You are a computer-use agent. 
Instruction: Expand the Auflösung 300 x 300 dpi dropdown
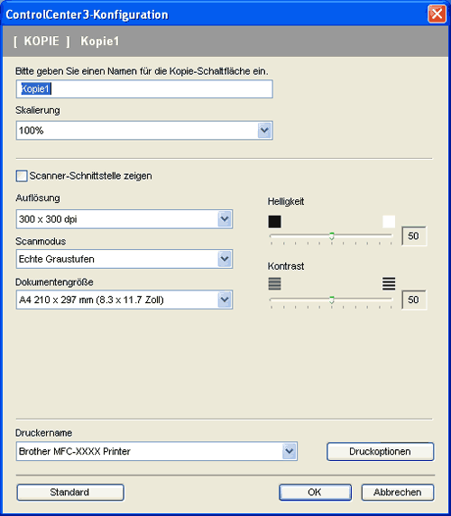click(225, 219)
